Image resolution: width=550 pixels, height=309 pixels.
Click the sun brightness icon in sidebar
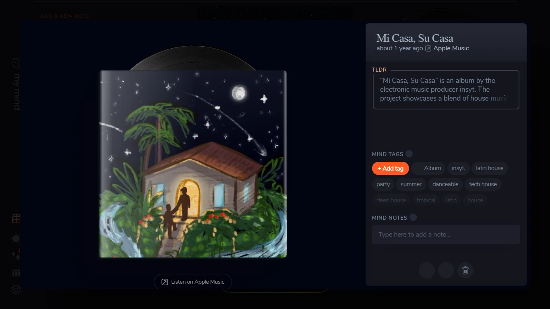click(16, 238)
